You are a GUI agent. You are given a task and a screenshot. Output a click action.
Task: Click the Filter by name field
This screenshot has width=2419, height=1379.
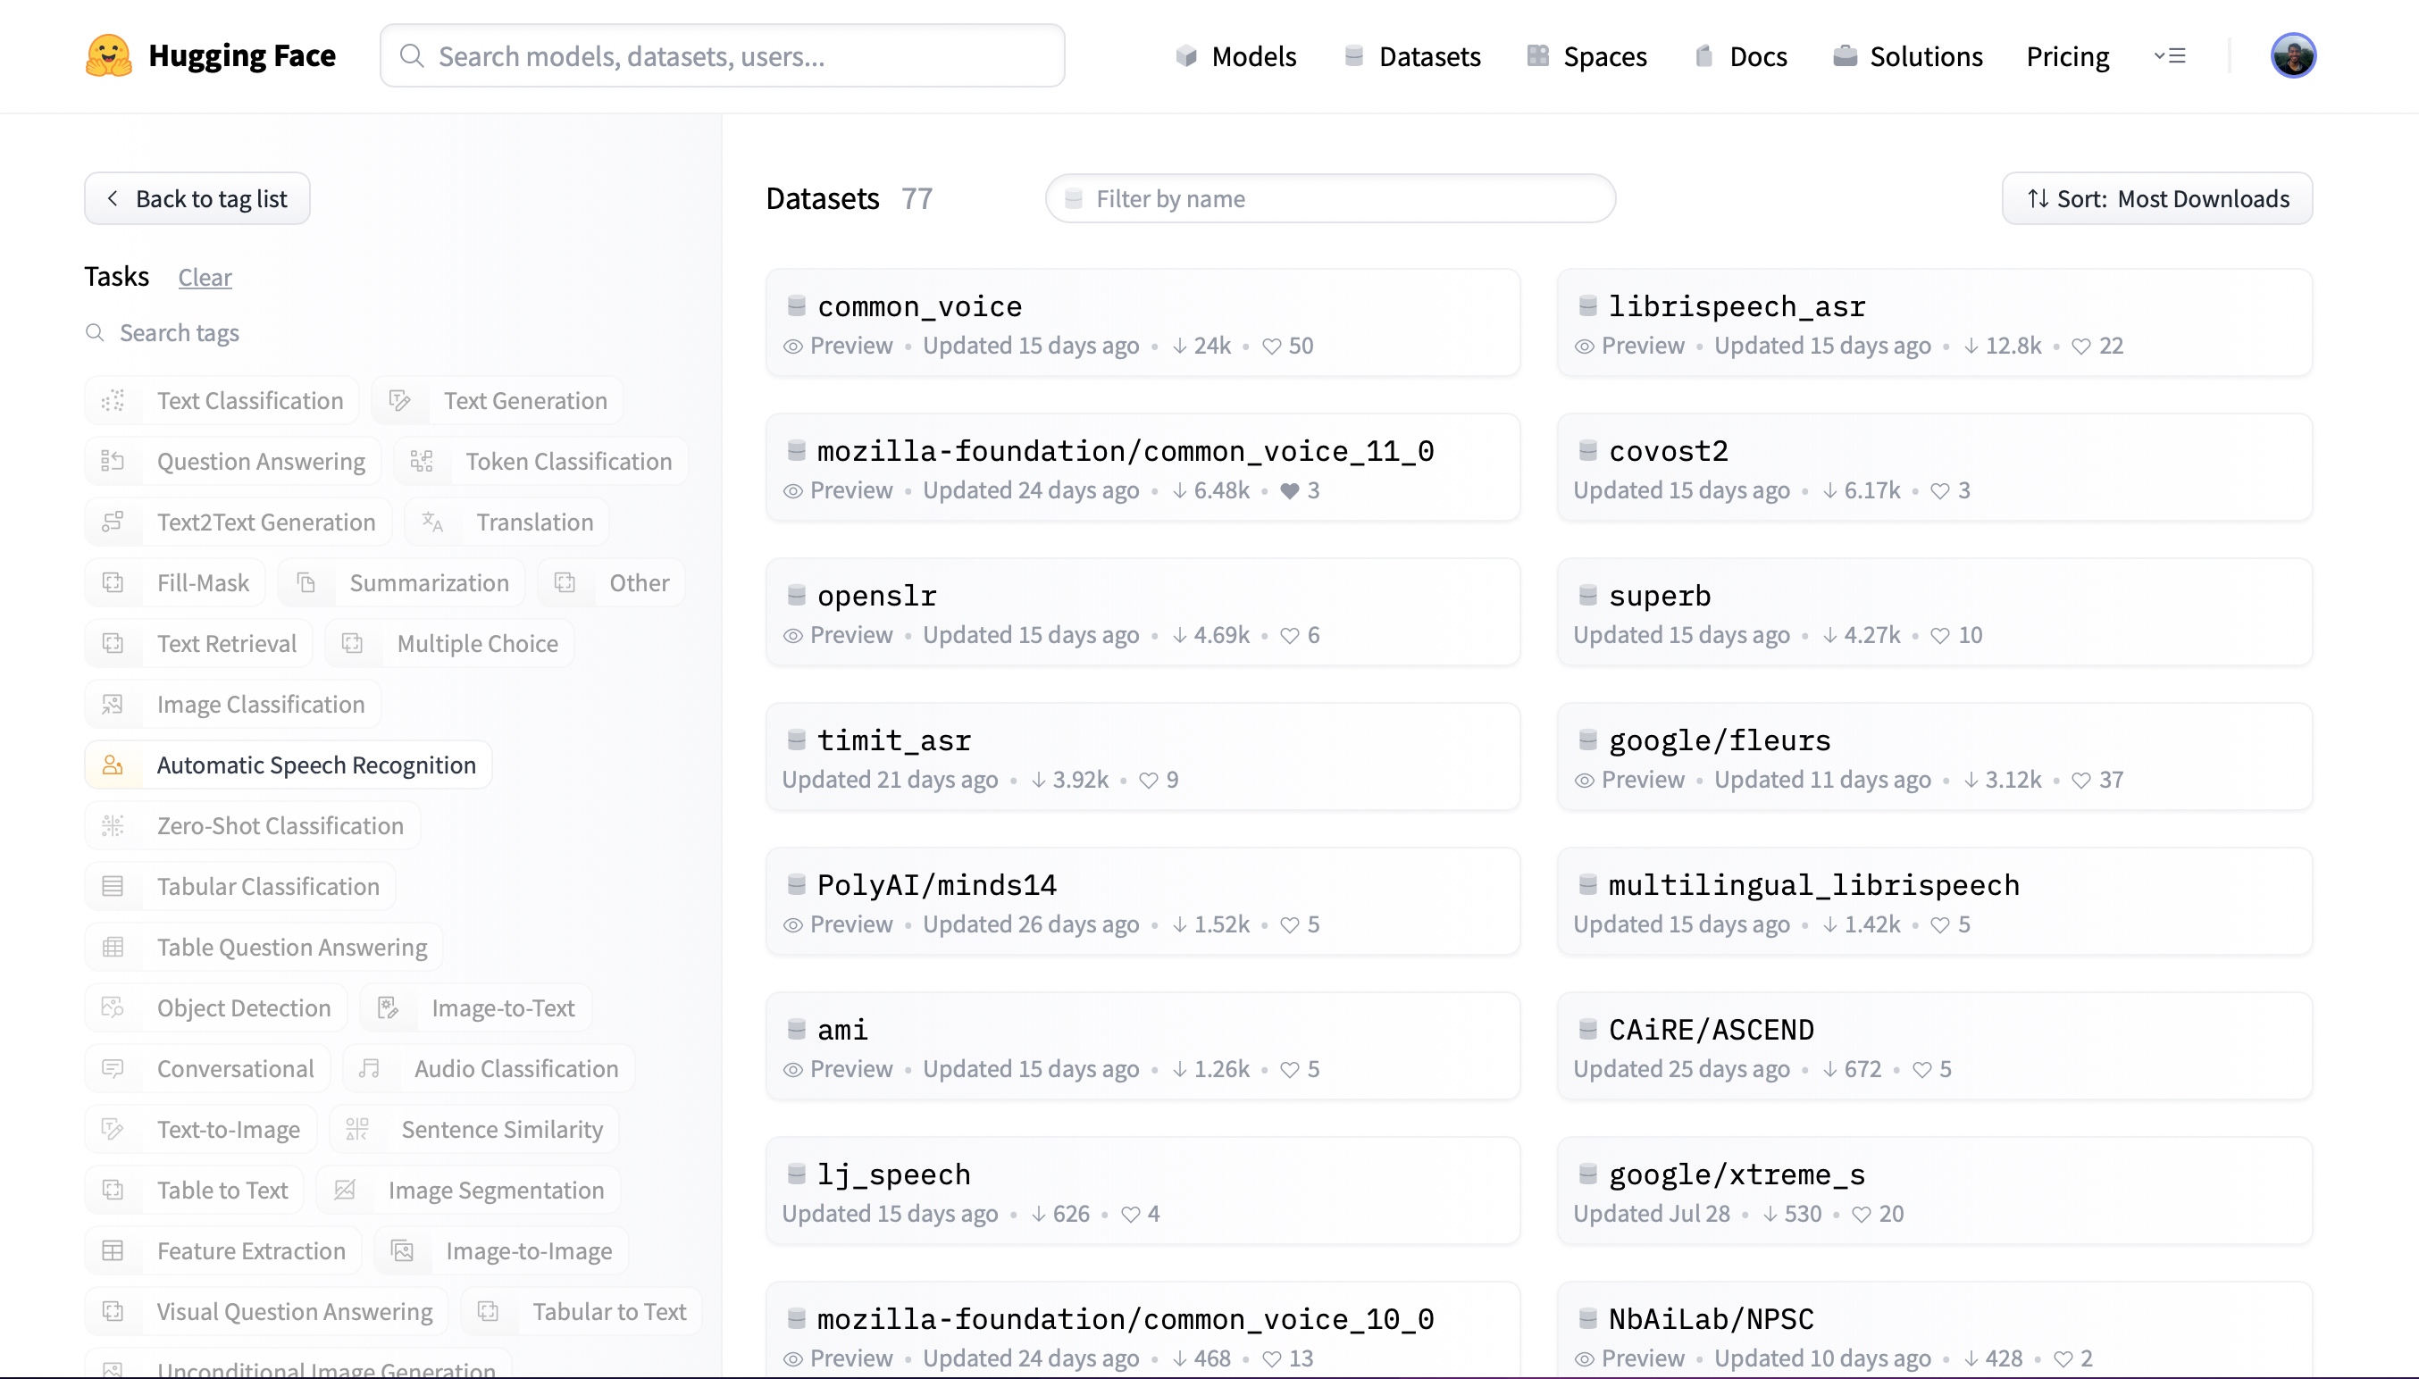pyautogui.click(x=1330, y=199)
